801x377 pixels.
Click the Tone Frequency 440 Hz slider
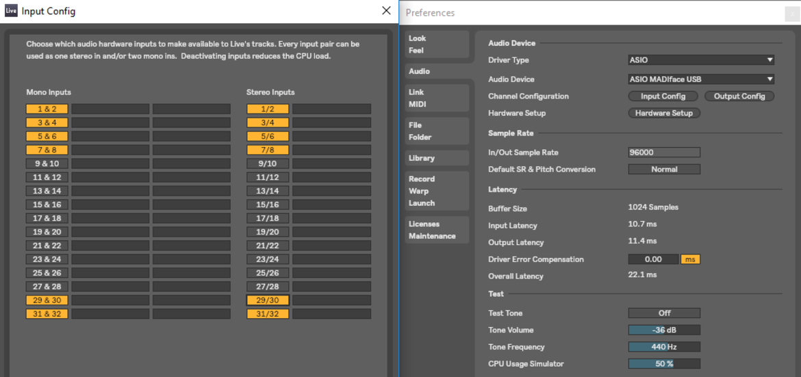(664, 347)
